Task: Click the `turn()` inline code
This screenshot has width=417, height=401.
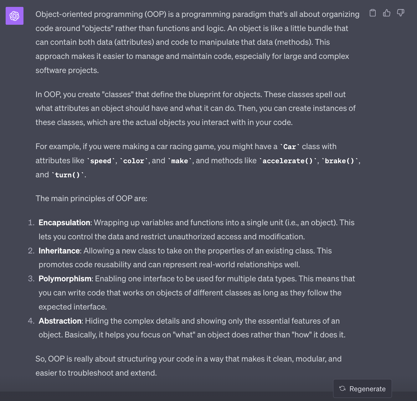Action: tap(68, 175)
